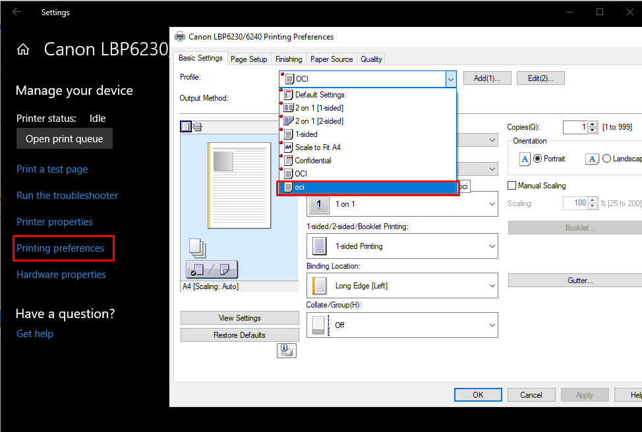The width and height of the screenshot is (642, 432).
Task: Choose uppercase OCI profile in list
Action: coord(368,173)
